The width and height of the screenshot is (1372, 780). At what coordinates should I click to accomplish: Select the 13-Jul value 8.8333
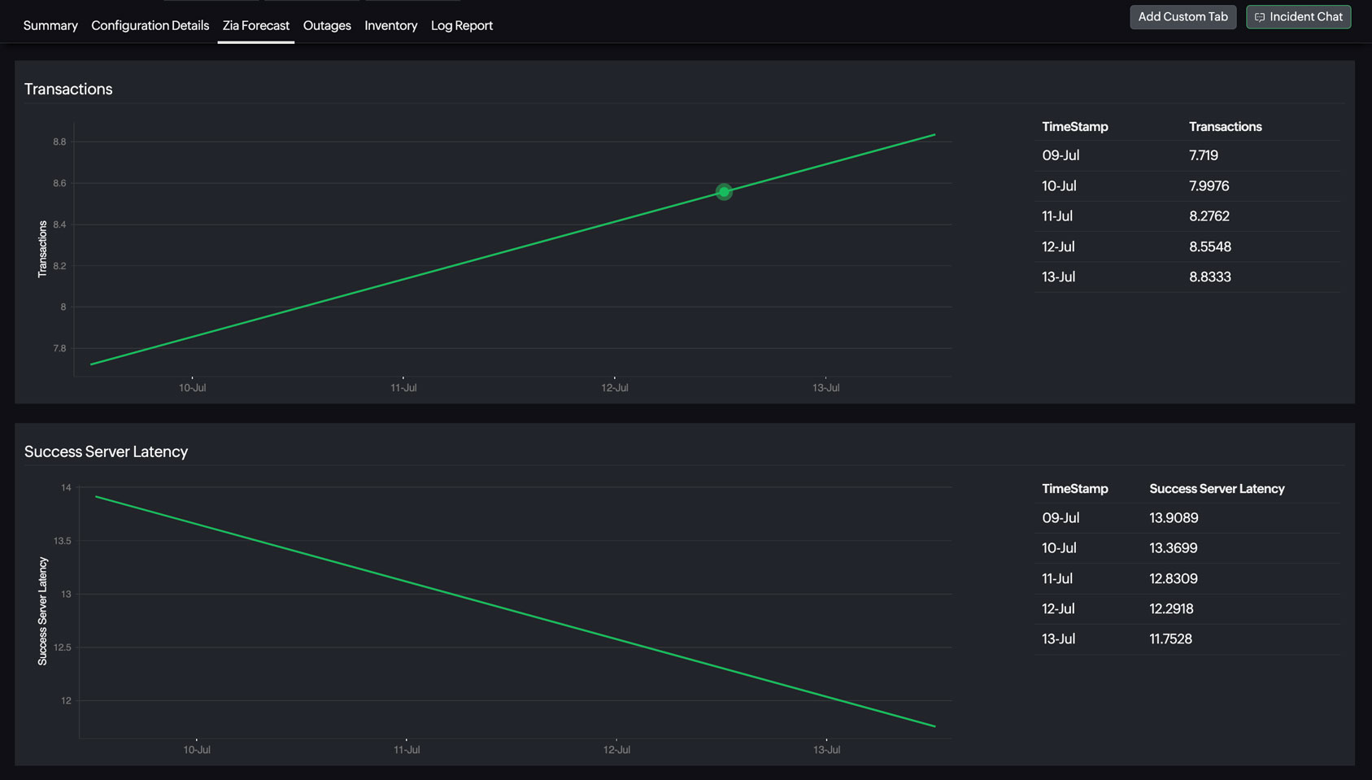[1210, 277]
